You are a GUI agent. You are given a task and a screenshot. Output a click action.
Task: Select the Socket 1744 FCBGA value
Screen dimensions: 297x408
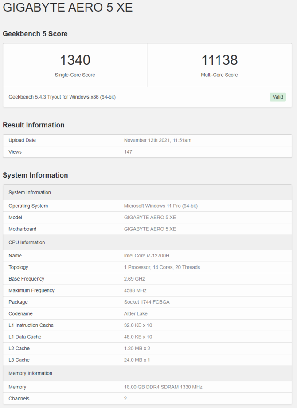tap(147, 302)
